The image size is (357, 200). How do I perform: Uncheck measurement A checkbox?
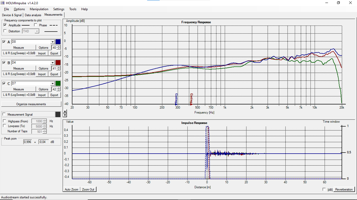(4, 42)
